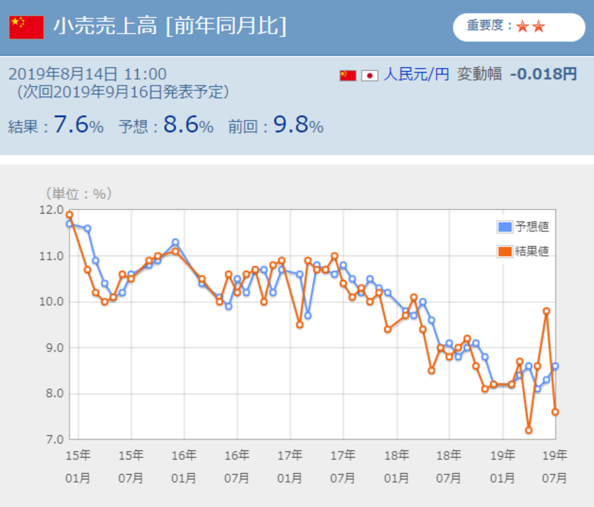
Task: Click the title 小売売上高 [前年同月比]
Action: tap(170, 26)
